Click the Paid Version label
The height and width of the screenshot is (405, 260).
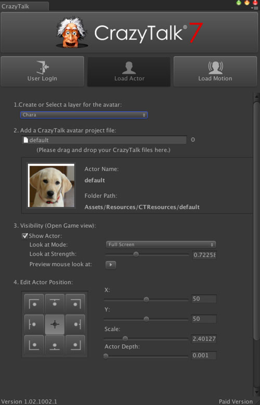[x=236, y=402]
